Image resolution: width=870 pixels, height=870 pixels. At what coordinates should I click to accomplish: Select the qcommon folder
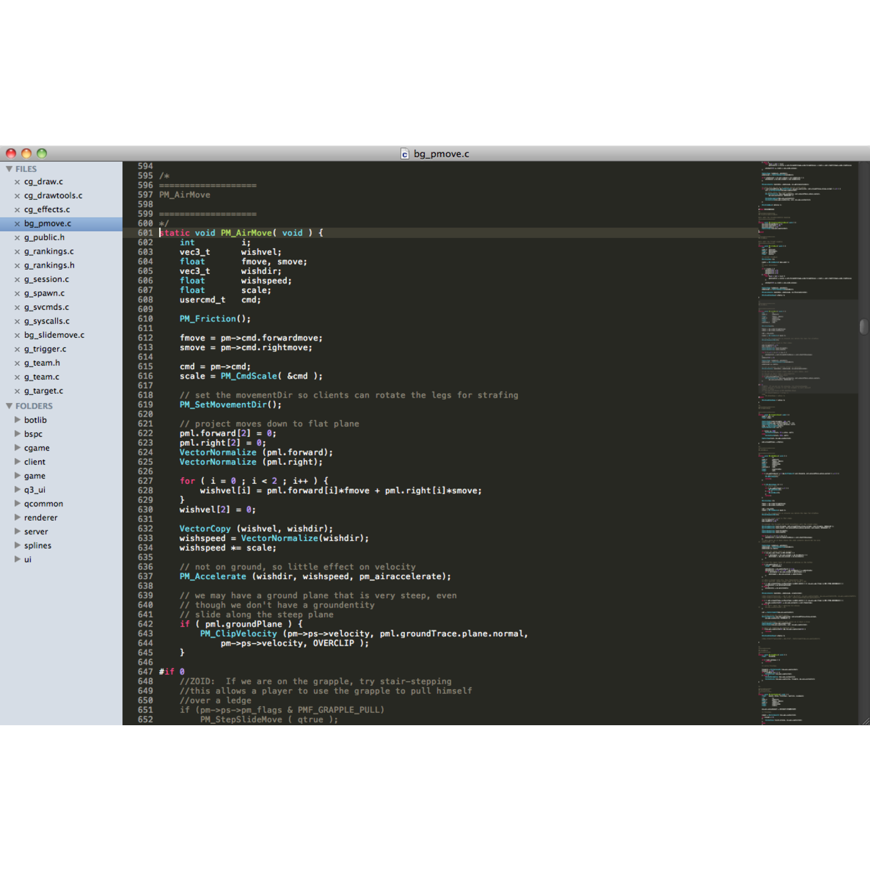coord(43,504)
